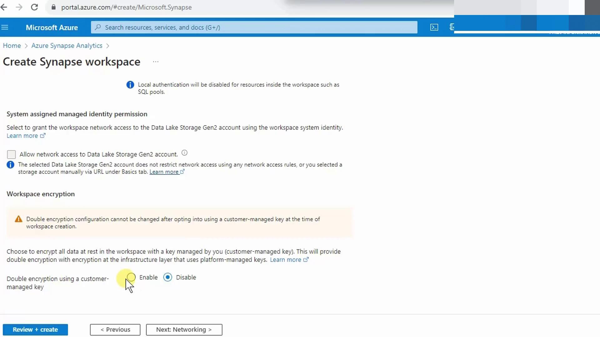
Task: Go back using the browser back arrow
Action: click(4, 7)
